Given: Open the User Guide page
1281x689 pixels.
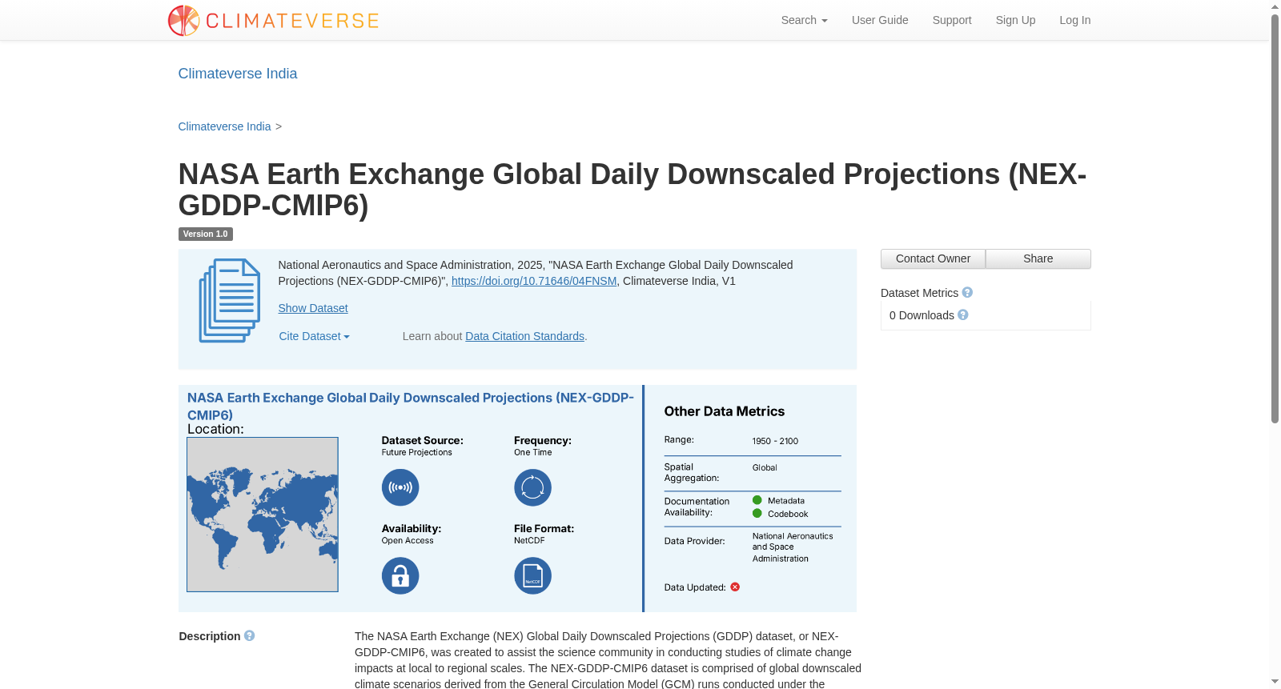Looking at the screenshot, I should tap(880, 20).
